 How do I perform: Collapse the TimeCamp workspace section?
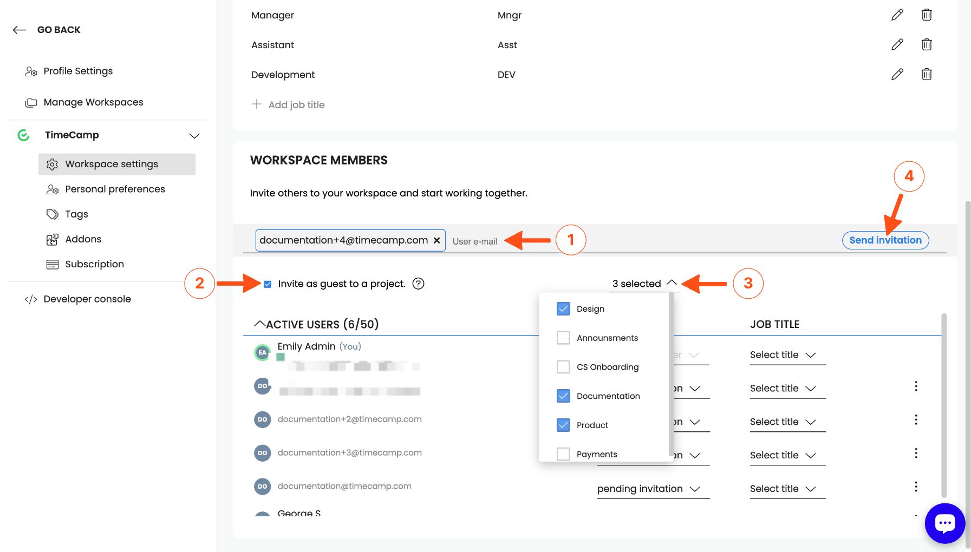tap(194, 135)
